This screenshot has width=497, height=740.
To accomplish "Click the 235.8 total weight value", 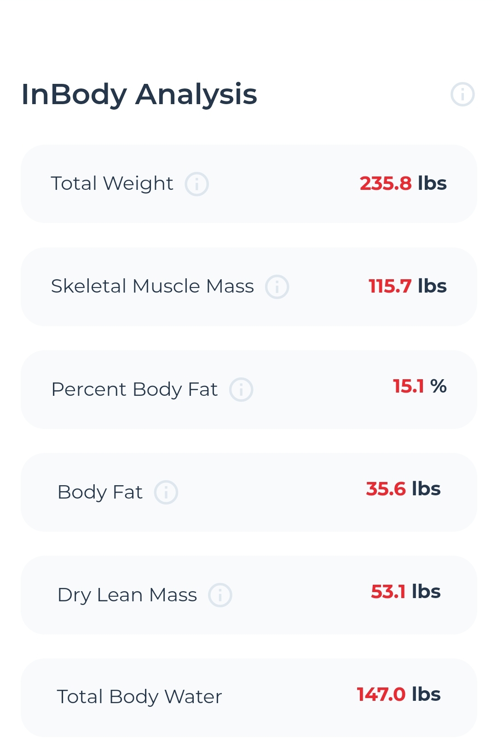I will coord(386,183).
